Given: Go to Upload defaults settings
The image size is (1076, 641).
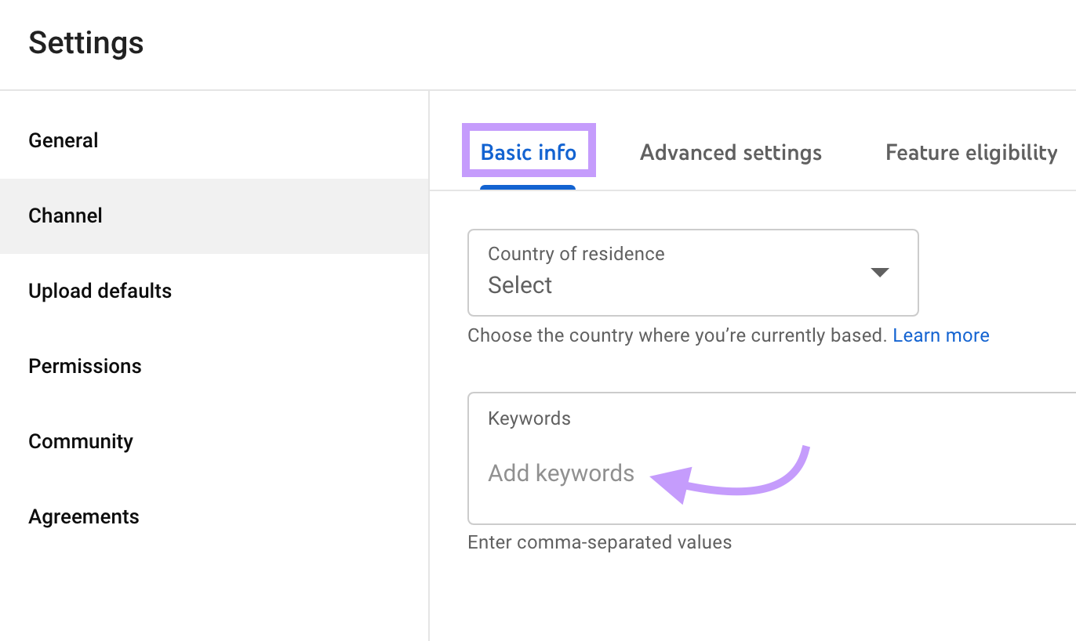Looking at the screenshot, I should coord(100,290).
